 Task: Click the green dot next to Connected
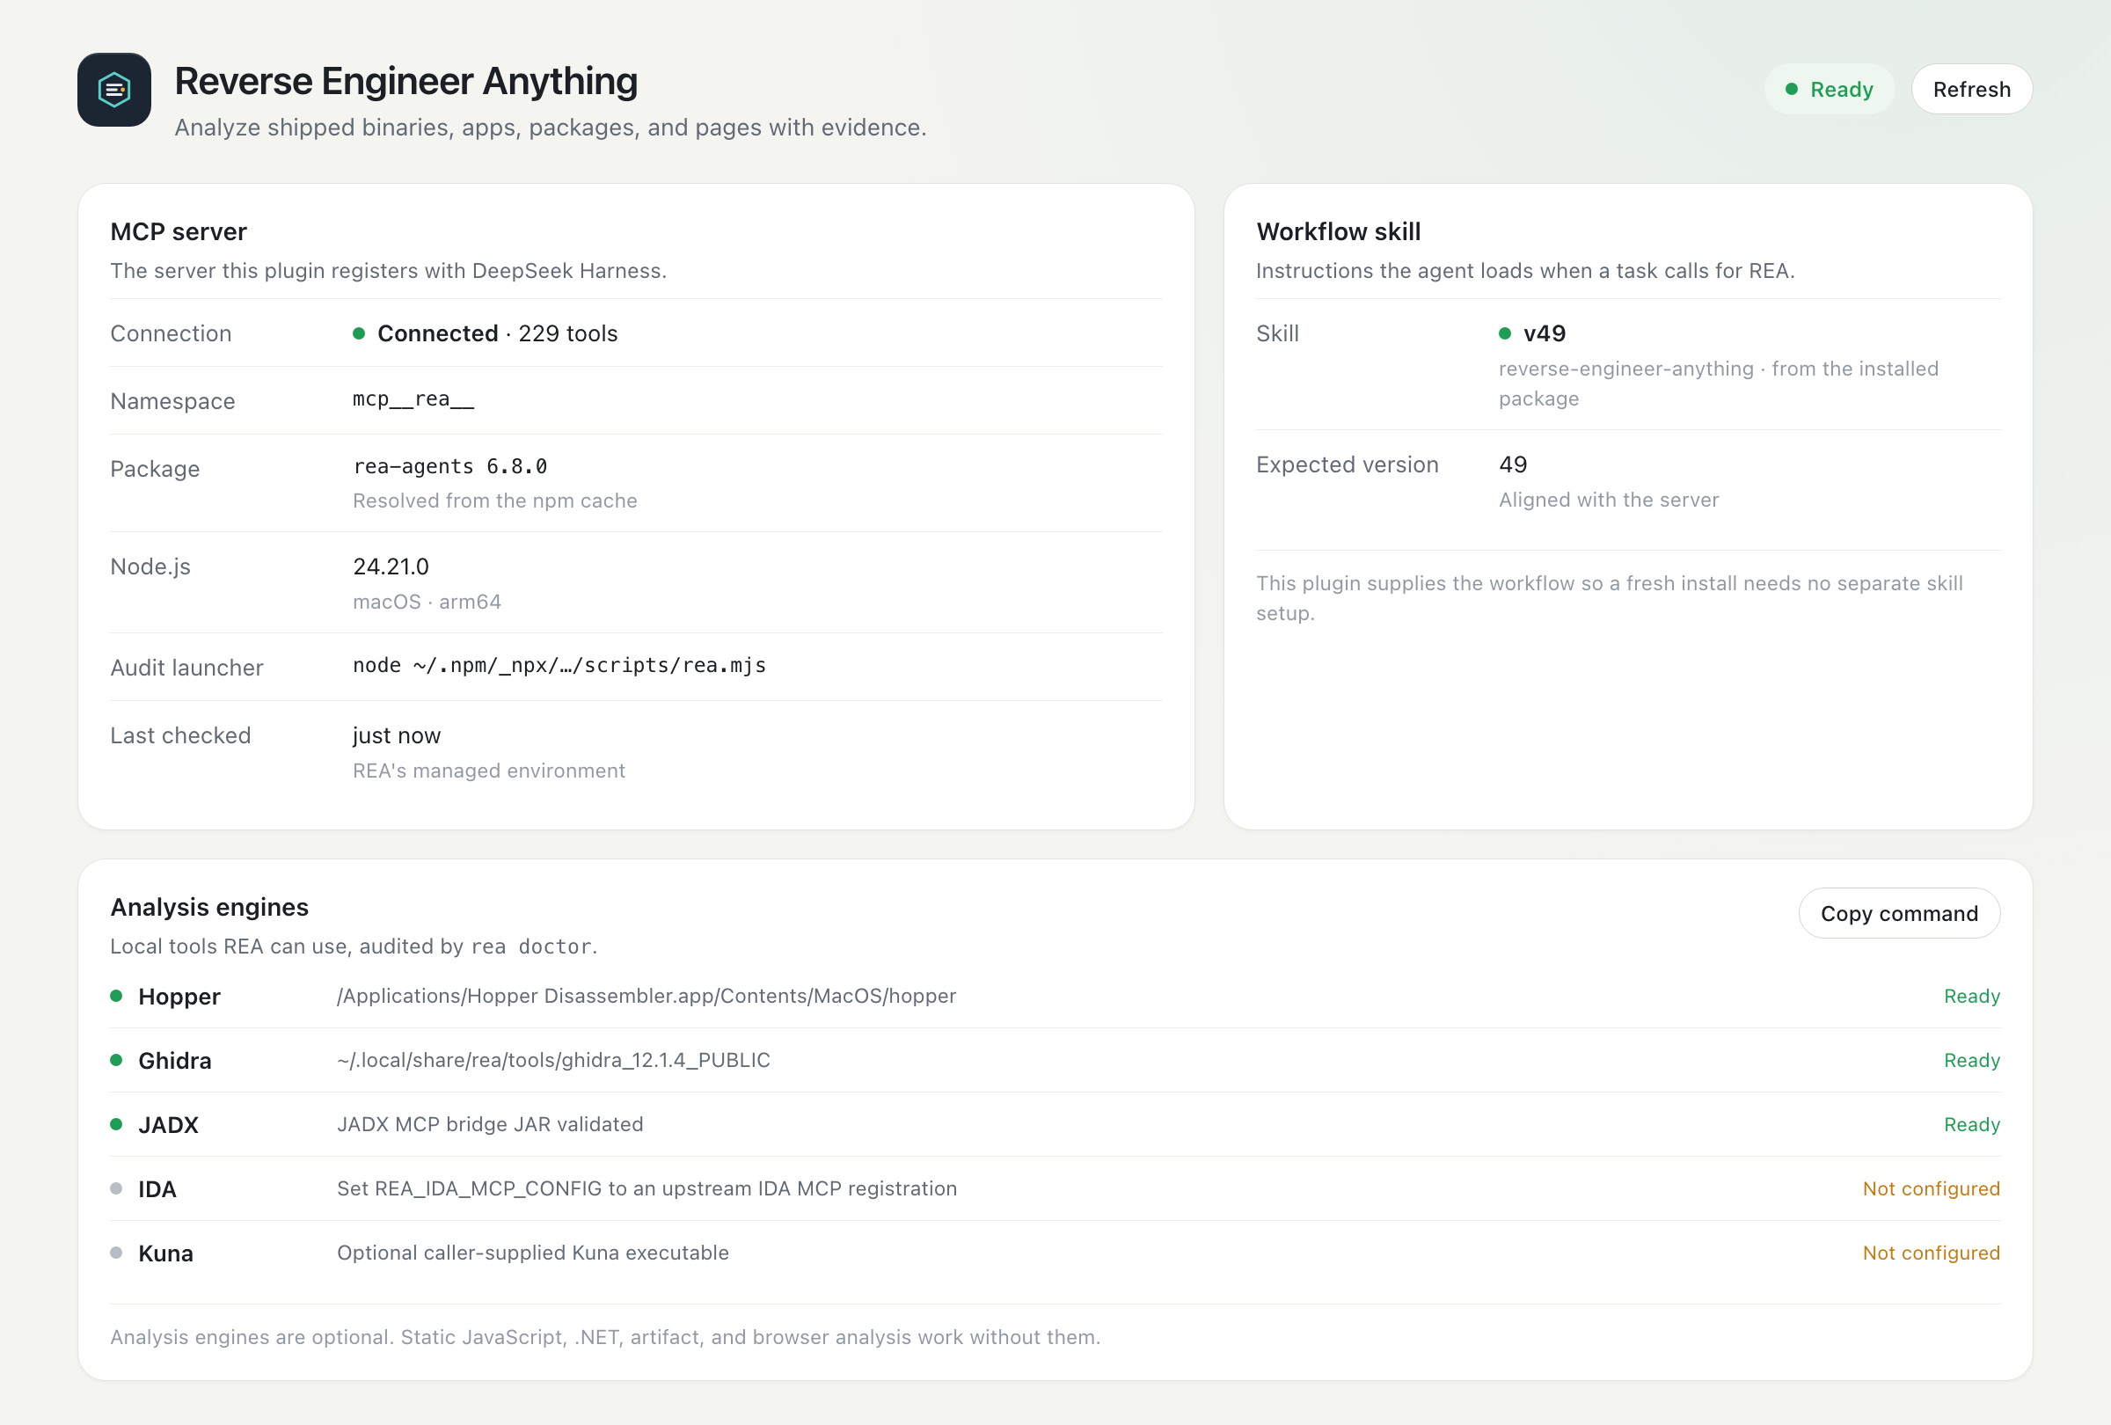tap(359, 333)
